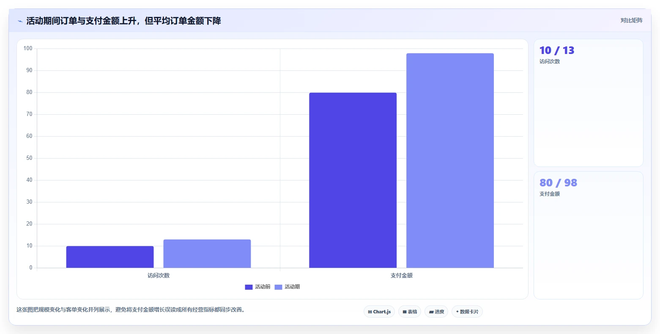Toggle the 活动前 legend item

point(257,287)
